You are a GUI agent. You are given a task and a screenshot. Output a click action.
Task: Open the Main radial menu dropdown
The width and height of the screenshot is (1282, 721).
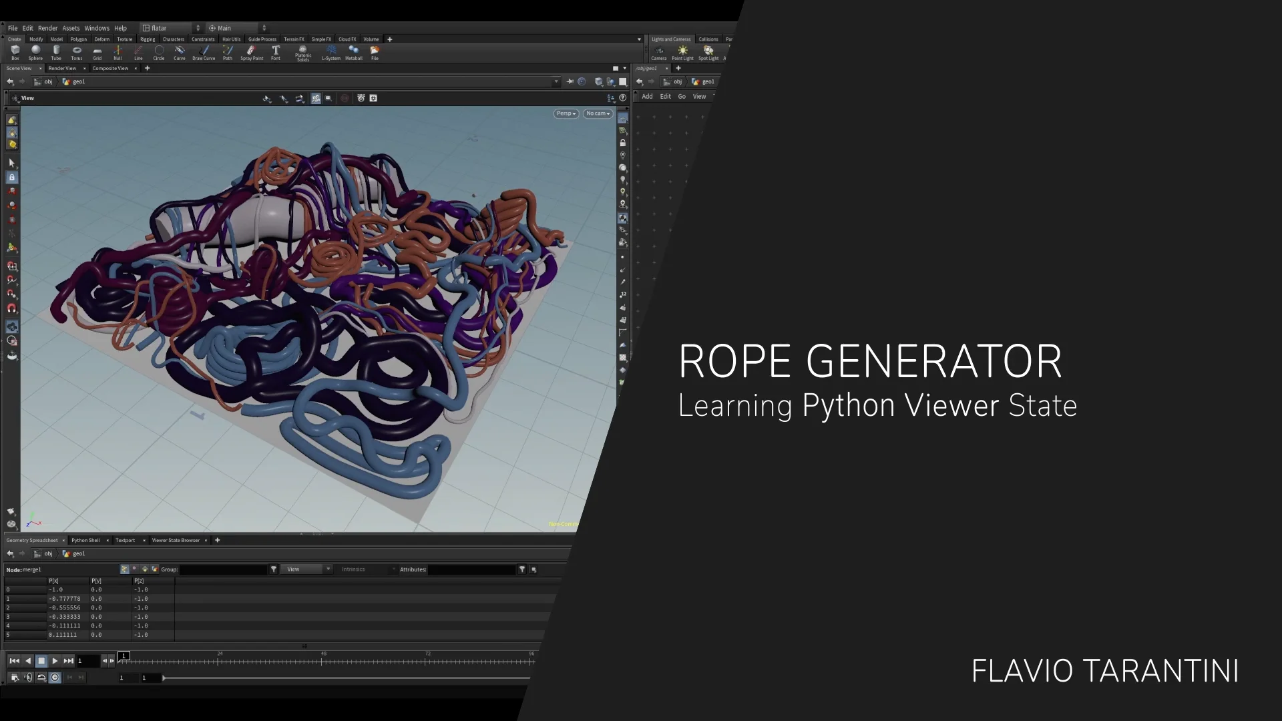pyautogui.click(x=237, y=28)
